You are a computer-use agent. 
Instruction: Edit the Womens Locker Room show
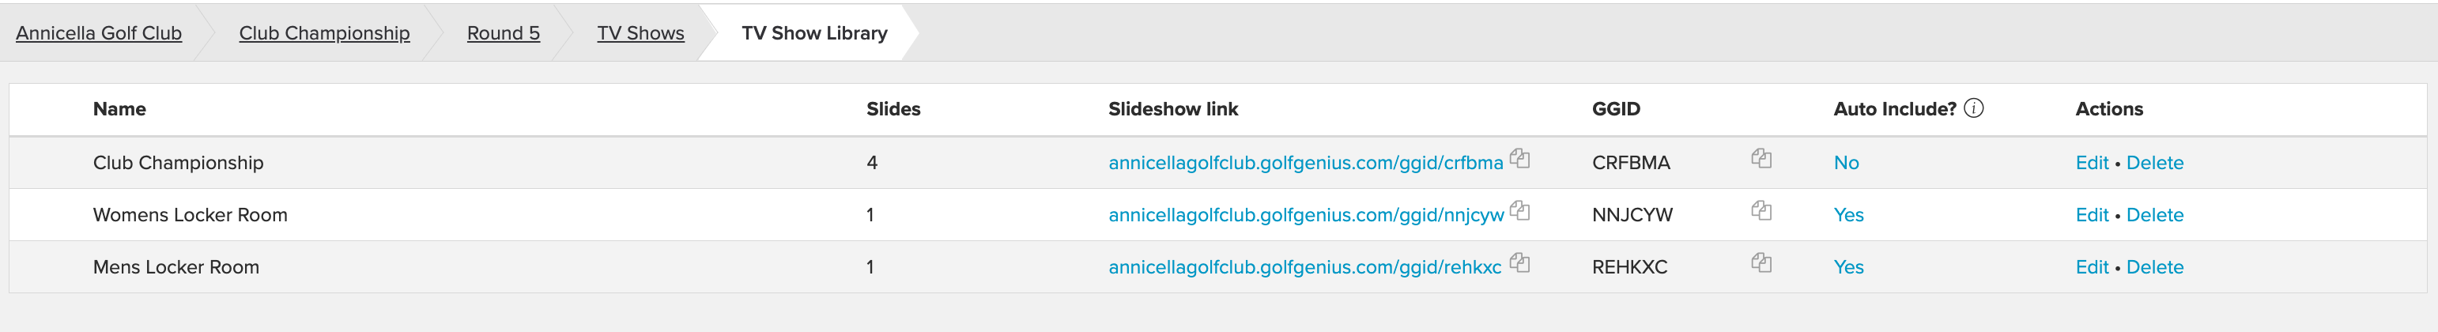tap(2092, 215)
